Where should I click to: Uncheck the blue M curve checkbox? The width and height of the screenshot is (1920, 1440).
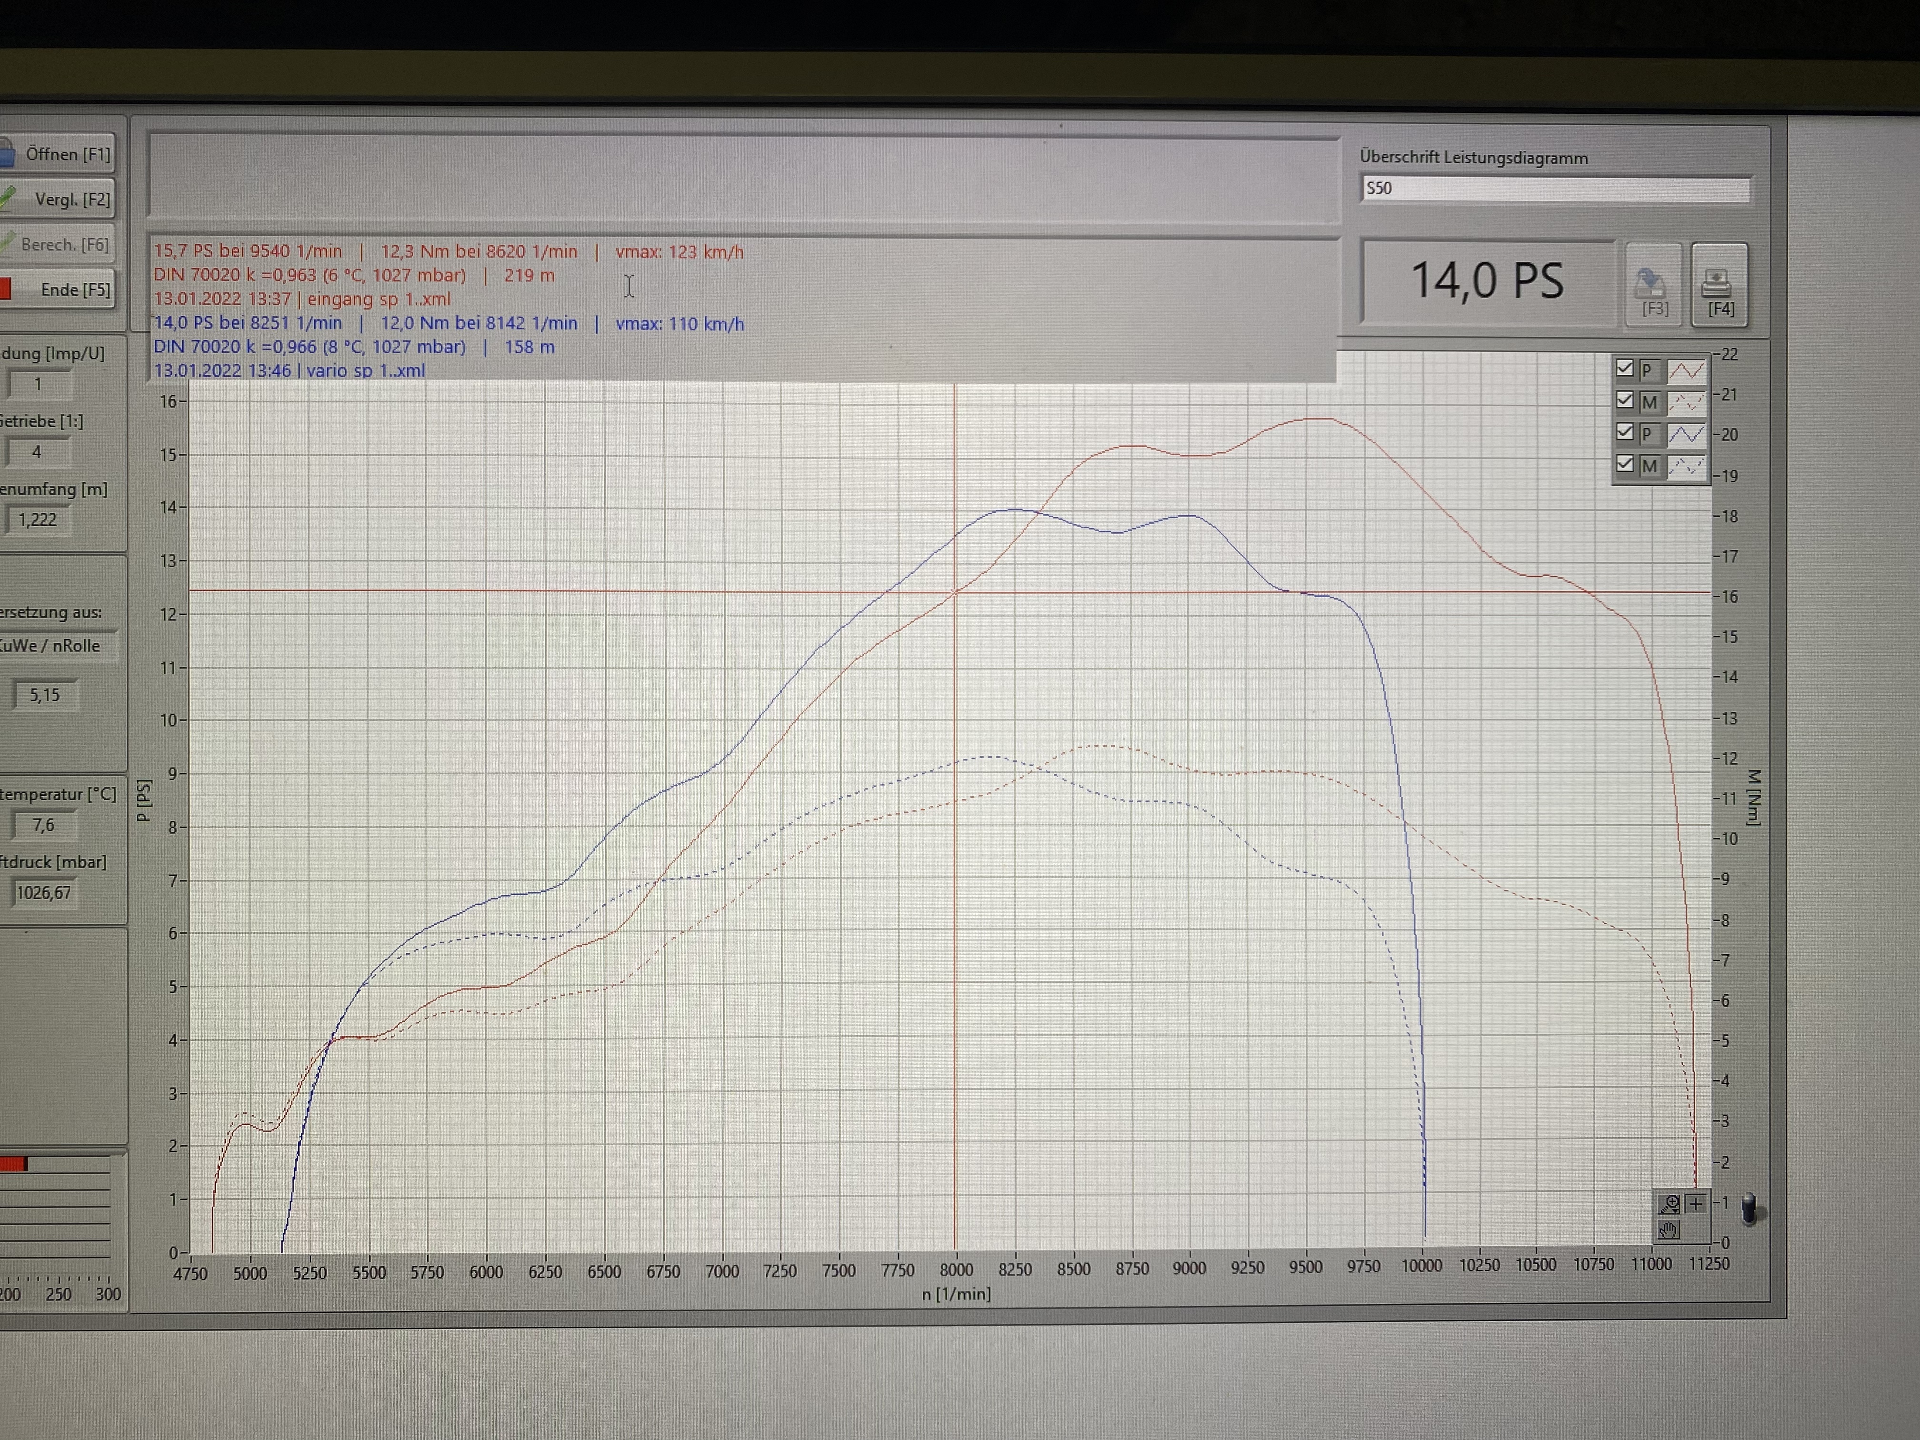tap(1625, 464)
